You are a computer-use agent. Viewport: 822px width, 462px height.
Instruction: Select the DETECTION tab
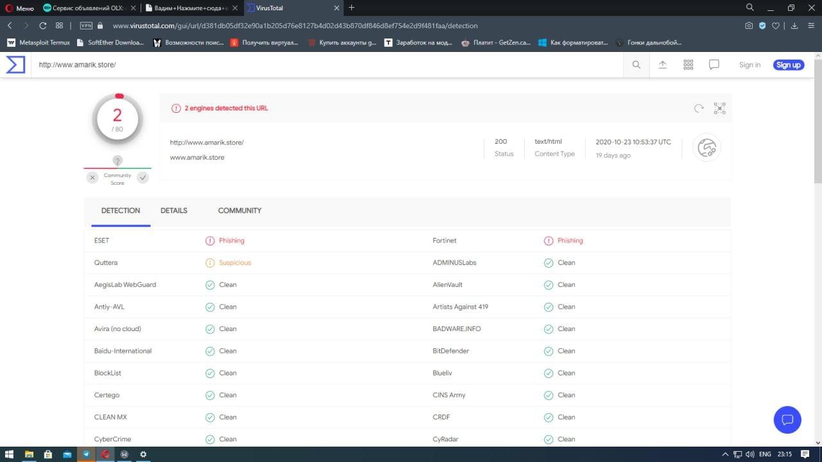coord(121,210)
